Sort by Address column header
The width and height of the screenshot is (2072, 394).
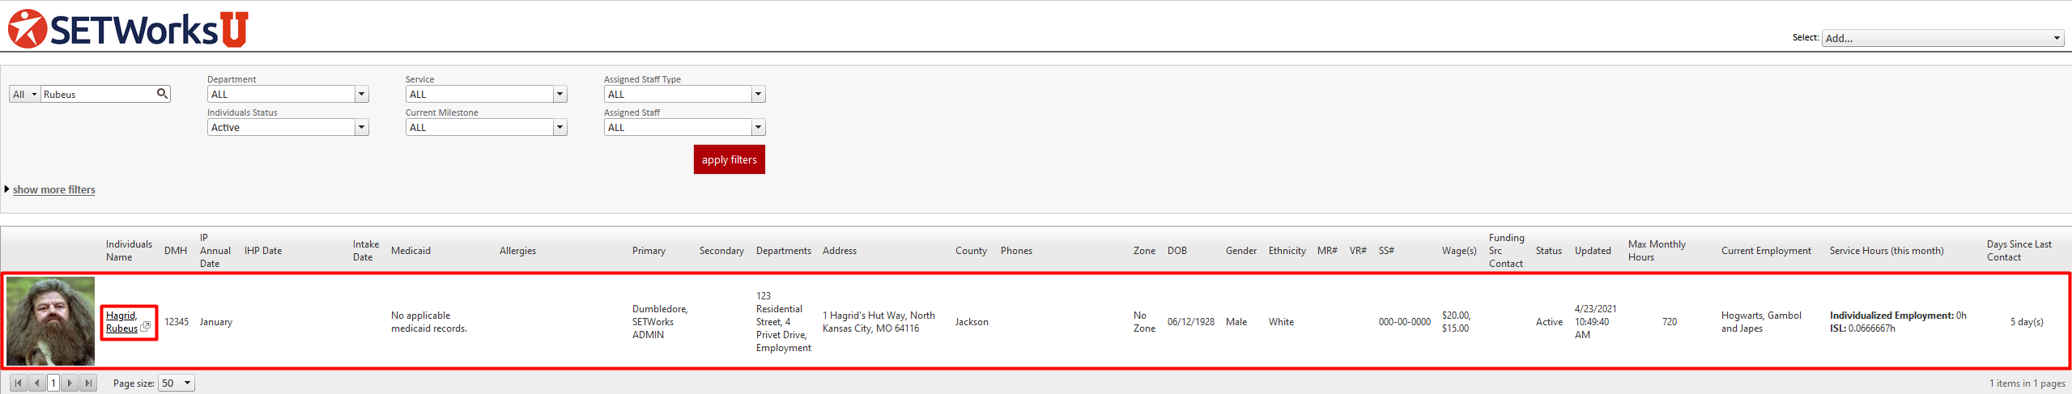pos(840,251)
